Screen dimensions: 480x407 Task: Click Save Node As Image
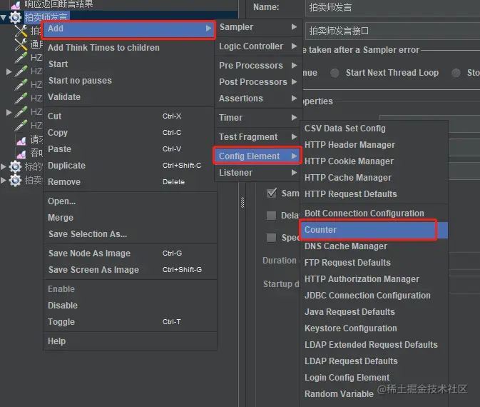130,253
